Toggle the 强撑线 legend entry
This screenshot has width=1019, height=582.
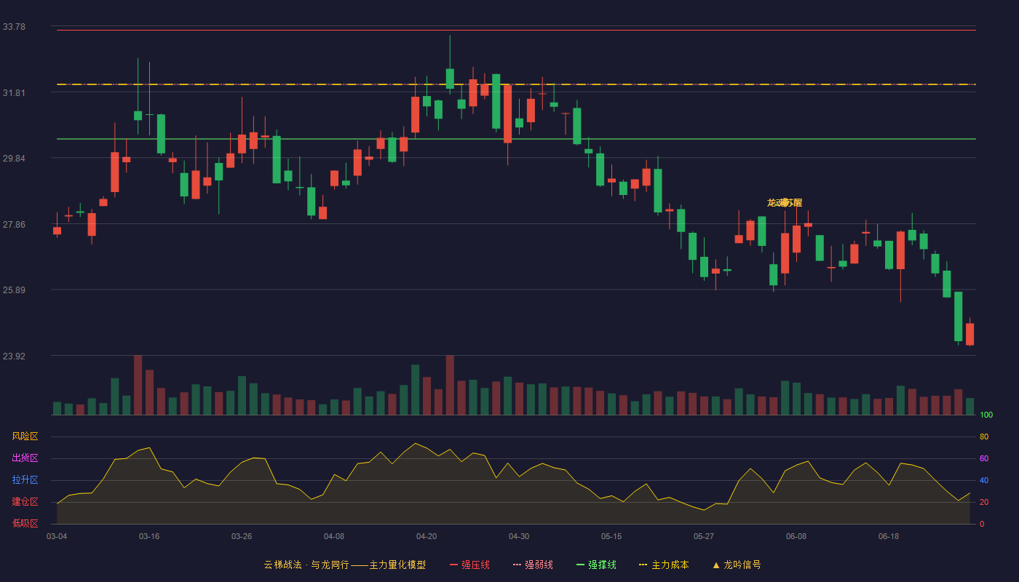pyautogui.click(x=596, y=565)
